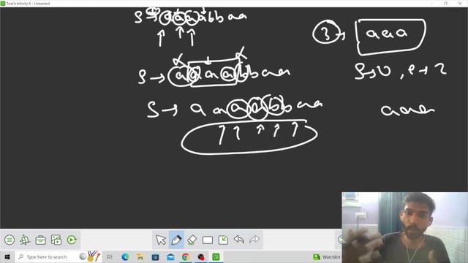Restore down the Teach Infinity window
Viewport: 468px width, 263px height.
coord(445,3)
